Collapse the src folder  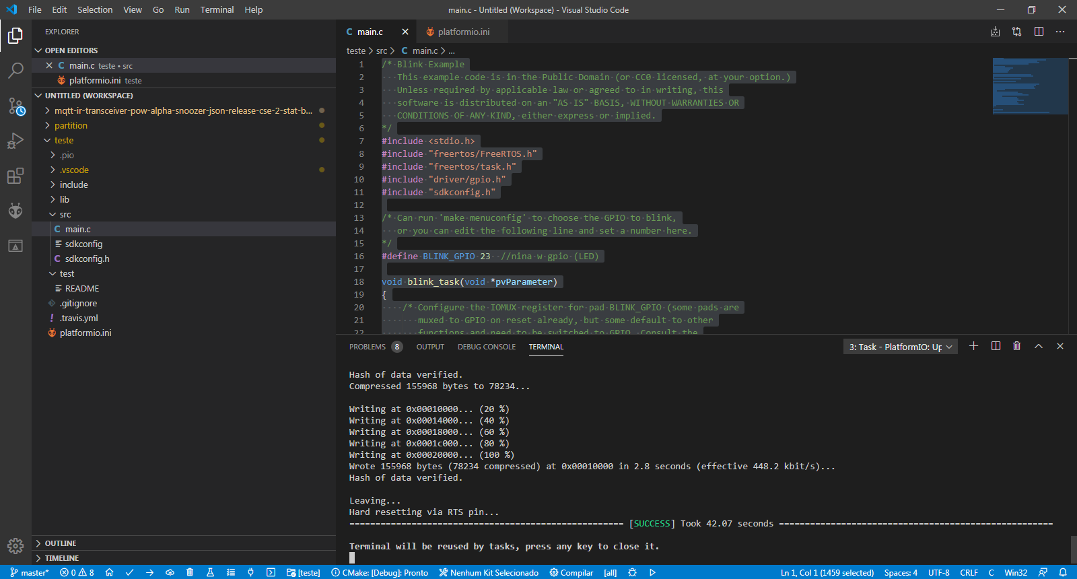coord(184,214)
